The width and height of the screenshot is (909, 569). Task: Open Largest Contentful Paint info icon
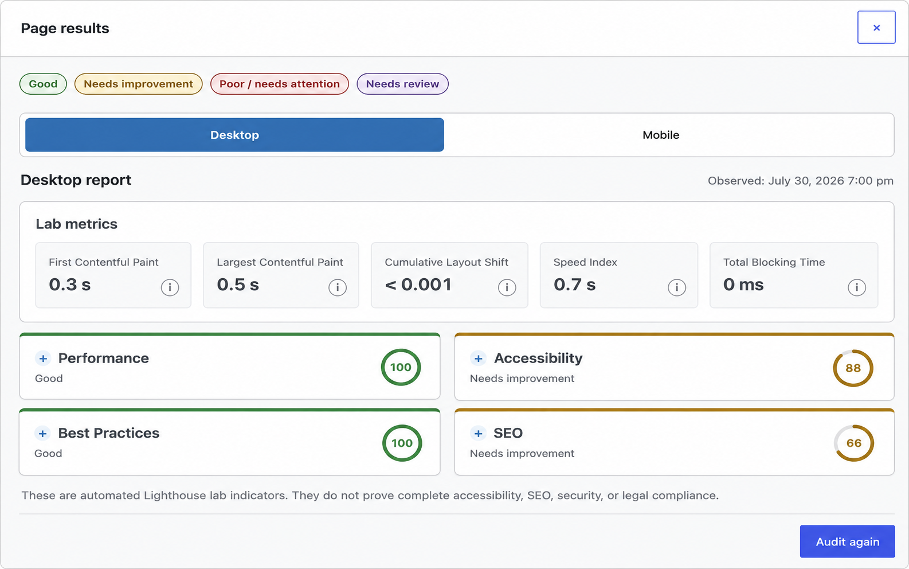tap(338, 287)
